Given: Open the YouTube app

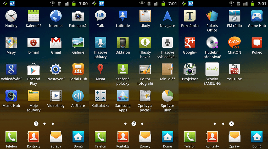Looking at the screenshot, I should coord(234,69).
